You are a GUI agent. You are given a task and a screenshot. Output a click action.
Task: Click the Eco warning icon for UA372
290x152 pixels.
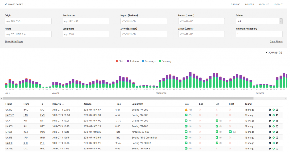(x=186, y=110)
